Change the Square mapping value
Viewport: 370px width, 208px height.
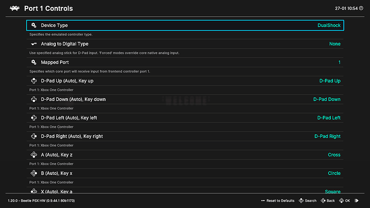332,191
